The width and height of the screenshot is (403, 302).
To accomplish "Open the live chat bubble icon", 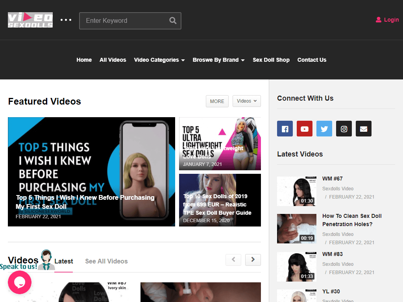I will pos(20,282).
